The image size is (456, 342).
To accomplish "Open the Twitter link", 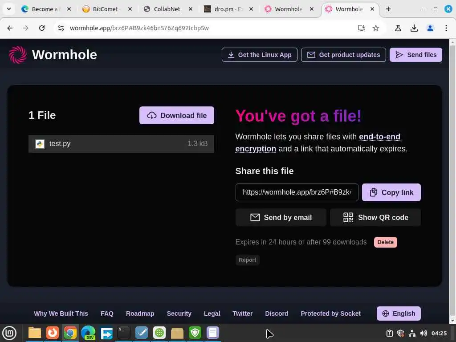I will pos(242,313).
